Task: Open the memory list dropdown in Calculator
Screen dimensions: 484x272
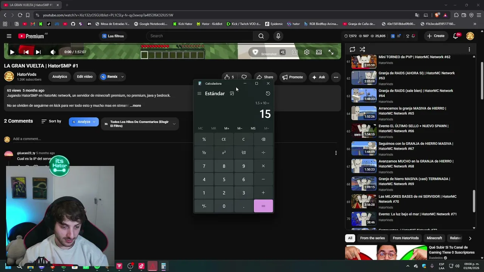Action: point(267,128)
